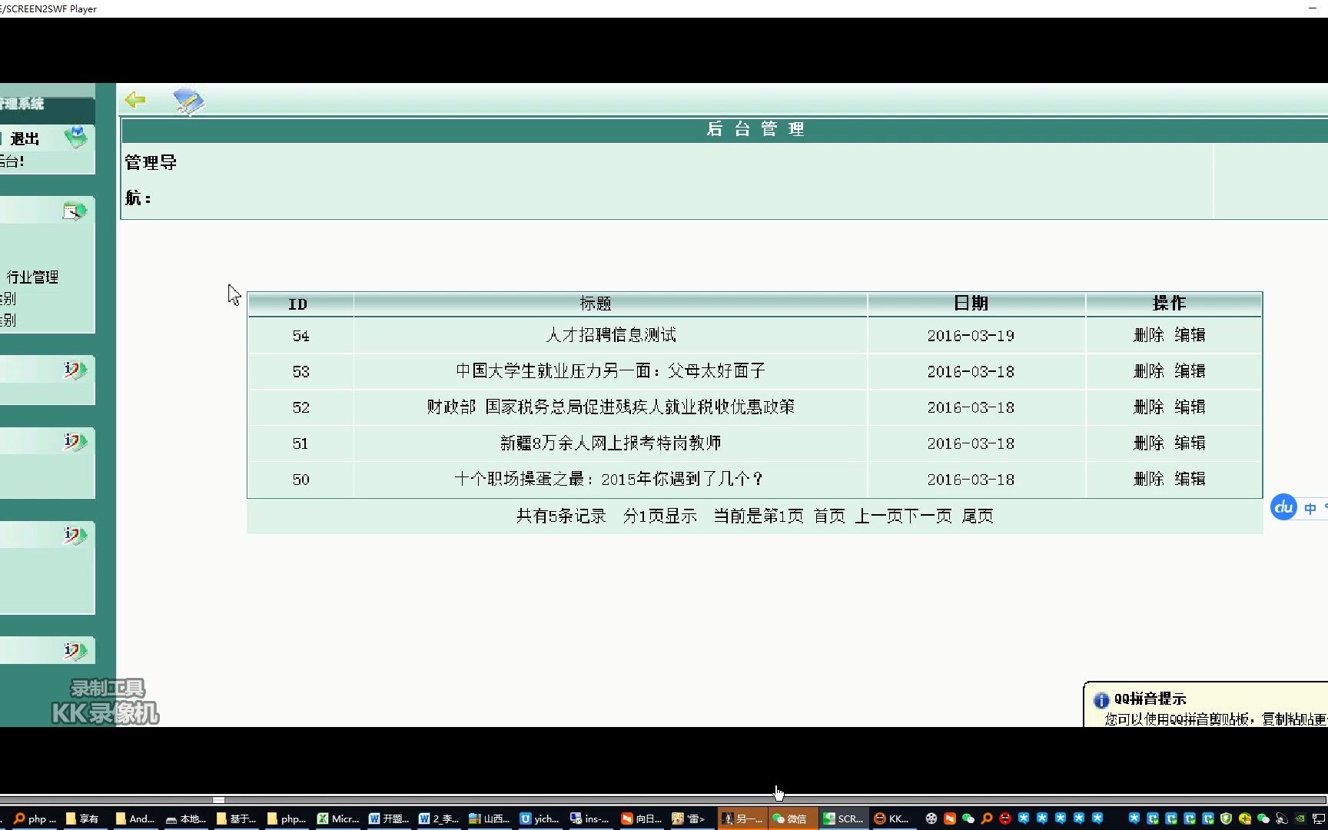Open the ins-... taskbar item

590,818
